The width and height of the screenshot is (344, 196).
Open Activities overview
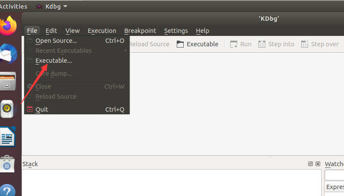click(x=13, y=6)
